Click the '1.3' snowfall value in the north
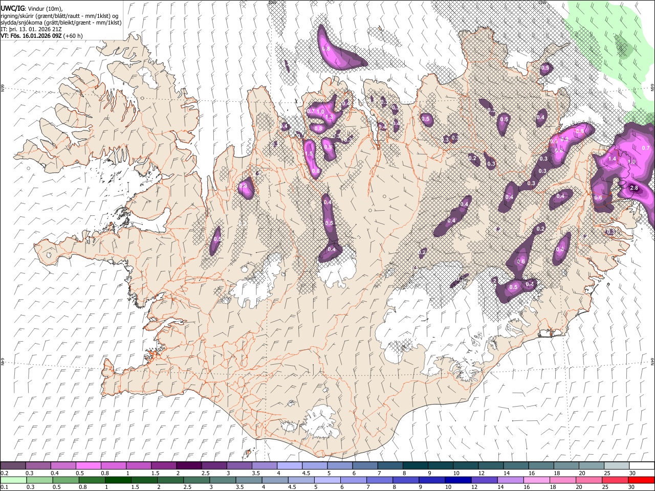The height and width of the screenshot is (491, 655). click(329, 117)
